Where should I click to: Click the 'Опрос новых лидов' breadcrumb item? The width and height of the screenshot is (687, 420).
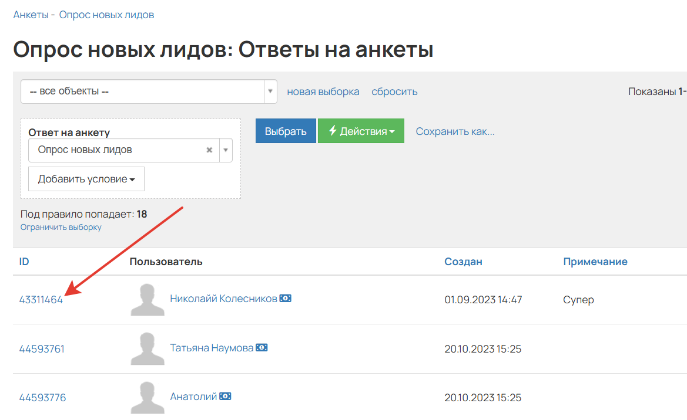(106, 14)
